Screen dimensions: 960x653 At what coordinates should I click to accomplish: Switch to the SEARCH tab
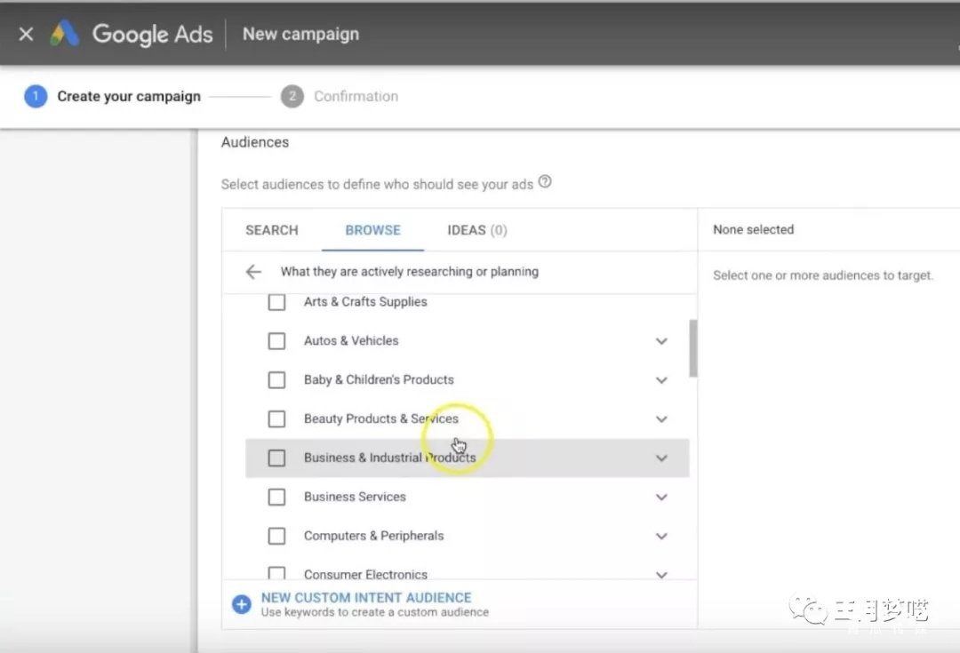pyautogui.click(x=271, y=230)
